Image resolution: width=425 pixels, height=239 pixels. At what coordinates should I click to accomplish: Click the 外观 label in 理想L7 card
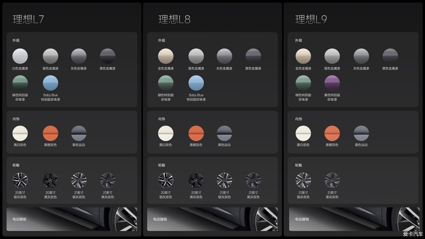pos(16,41)
